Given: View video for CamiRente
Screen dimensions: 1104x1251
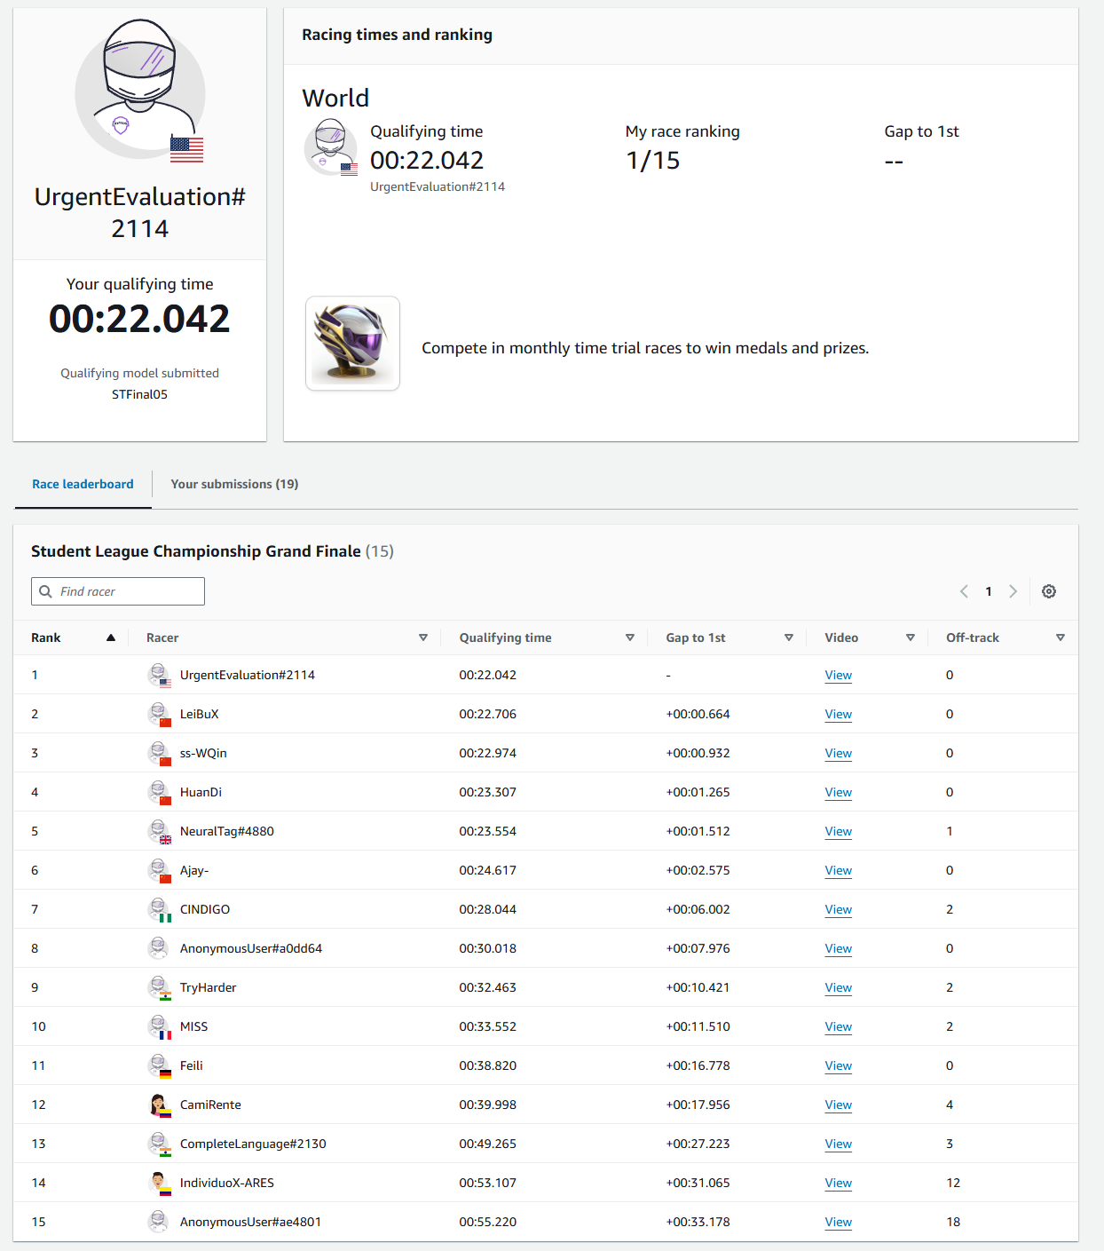Looking at the screenshot, I should pos(838,1105).
